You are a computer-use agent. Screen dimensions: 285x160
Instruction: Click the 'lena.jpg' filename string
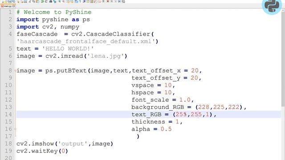106,56
